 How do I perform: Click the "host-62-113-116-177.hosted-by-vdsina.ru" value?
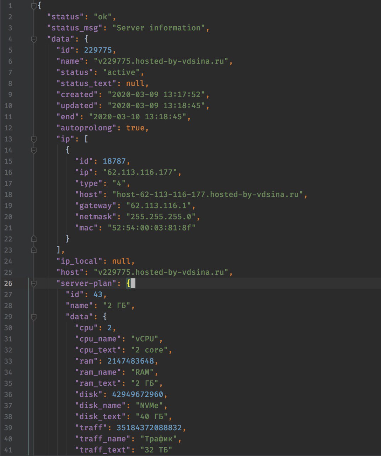pos(208,195)
